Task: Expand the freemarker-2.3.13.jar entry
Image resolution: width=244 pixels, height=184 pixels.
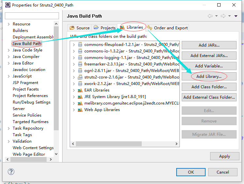Action: coord(74,64)
